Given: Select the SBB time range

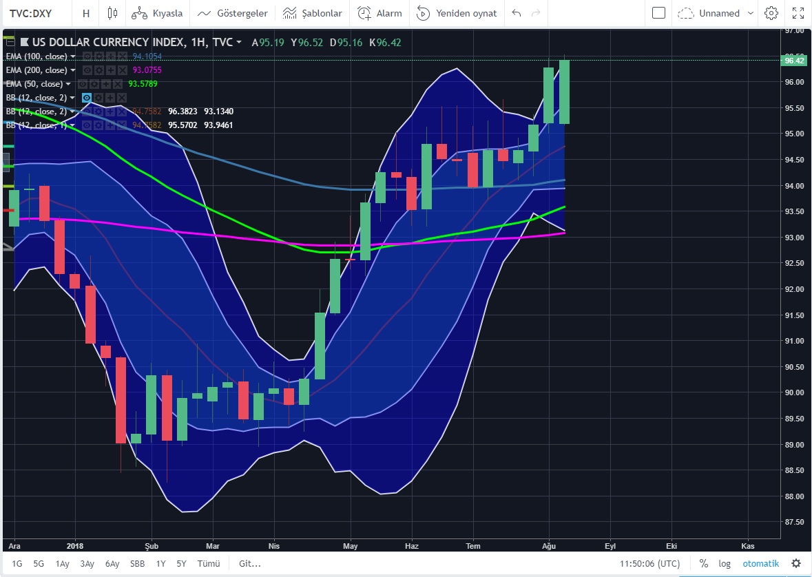Looking at the screenshot, I should pyautogui.click(x=137, y=563).
